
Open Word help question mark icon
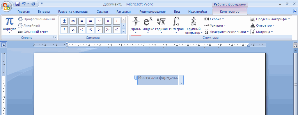pyautogui.click(x=295, y=11)
